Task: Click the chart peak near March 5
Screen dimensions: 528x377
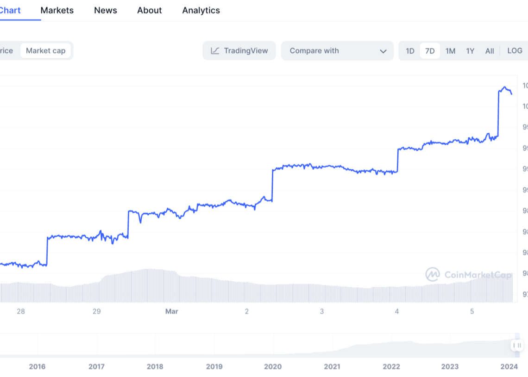Action: tap(504, 87)
